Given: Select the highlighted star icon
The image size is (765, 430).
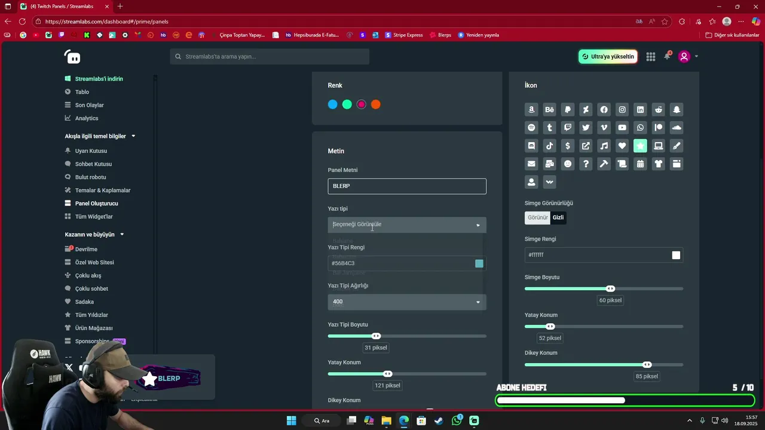Looking at the screenshot, I should 640,146.
